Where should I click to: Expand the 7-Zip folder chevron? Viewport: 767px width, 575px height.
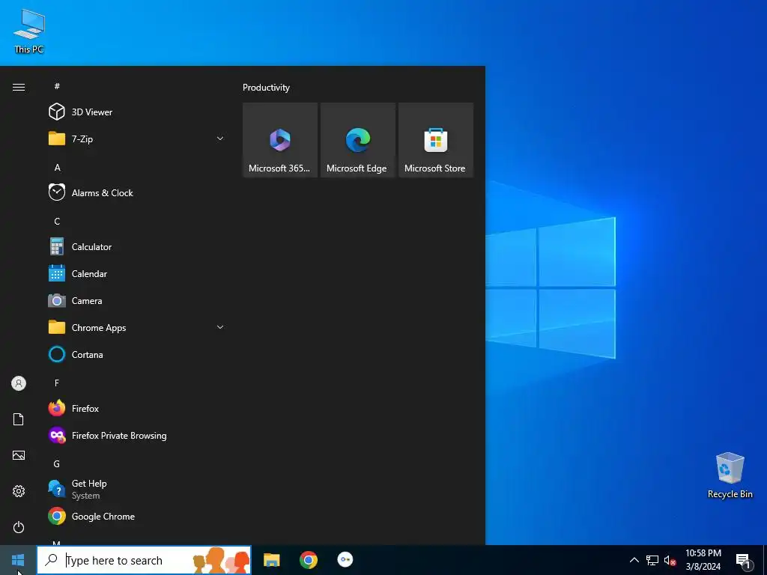point(220,139)
